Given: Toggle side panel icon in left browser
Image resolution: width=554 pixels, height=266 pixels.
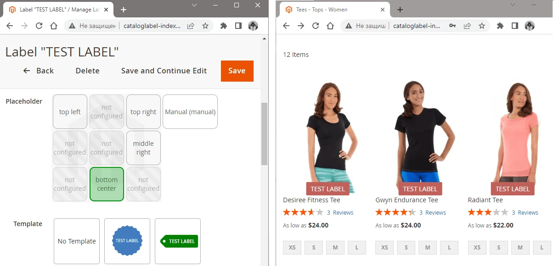Looking at the screenshot, I should (x=238, y=26).
